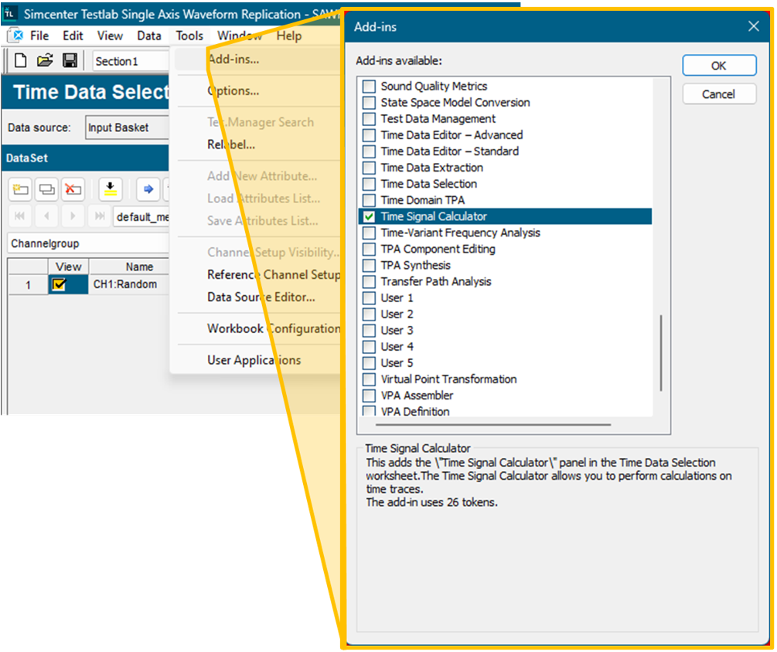Click the red X delete dataset icon

[x=73, y=188]
